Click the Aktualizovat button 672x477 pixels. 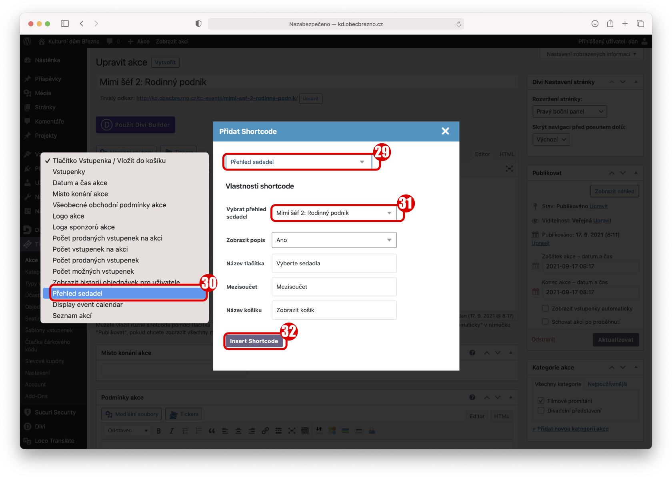tap(615, 340)
